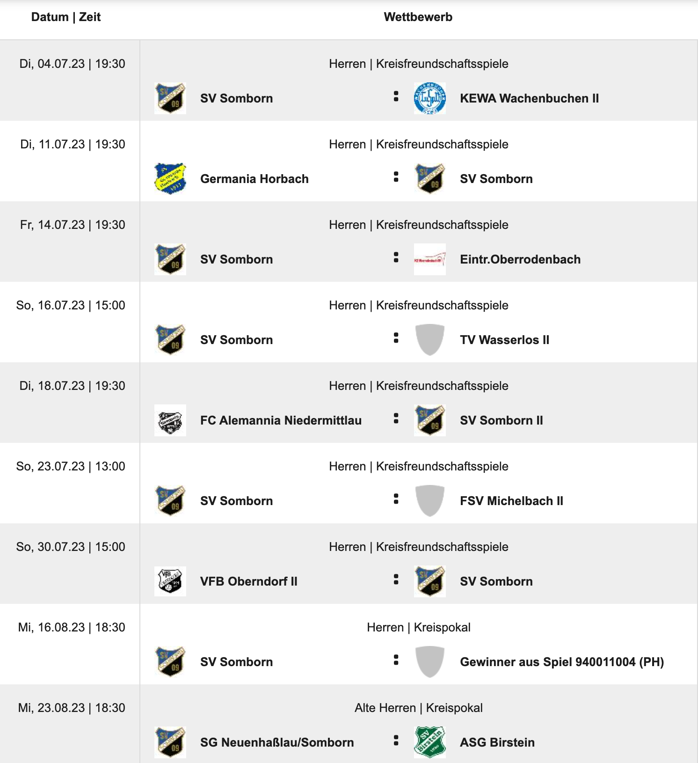Viewport: 698px width, 763px height.
Task: Click the KEWA Wachenbuchen II club crest
Action: 429,98
